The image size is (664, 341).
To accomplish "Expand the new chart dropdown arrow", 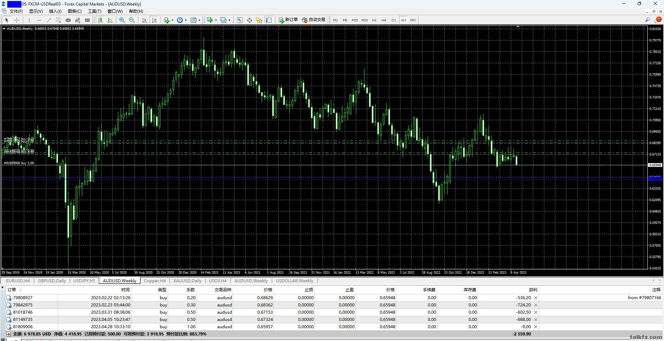I will (215, 20).
